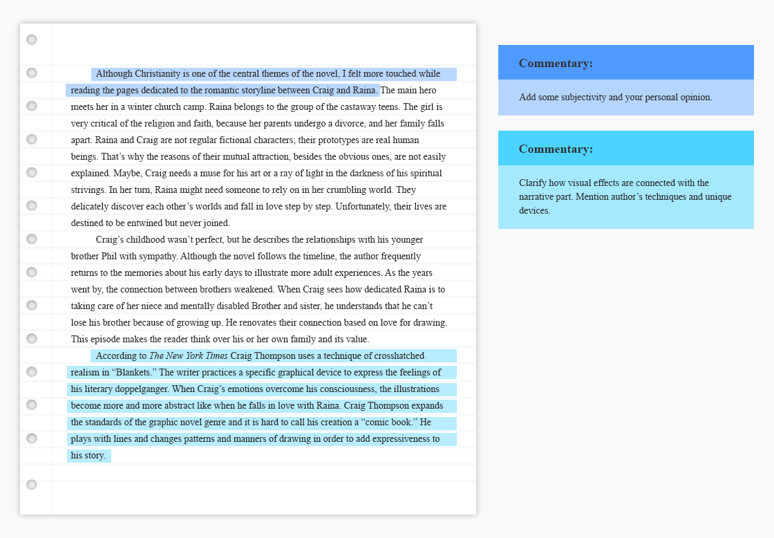
Task: Click the first Commentary header bar
Action: click(x=625, y=62)
